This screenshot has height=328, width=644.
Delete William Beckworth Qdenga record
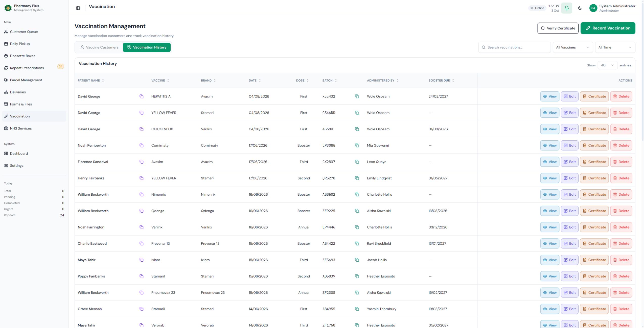click(x=621, y=211)
